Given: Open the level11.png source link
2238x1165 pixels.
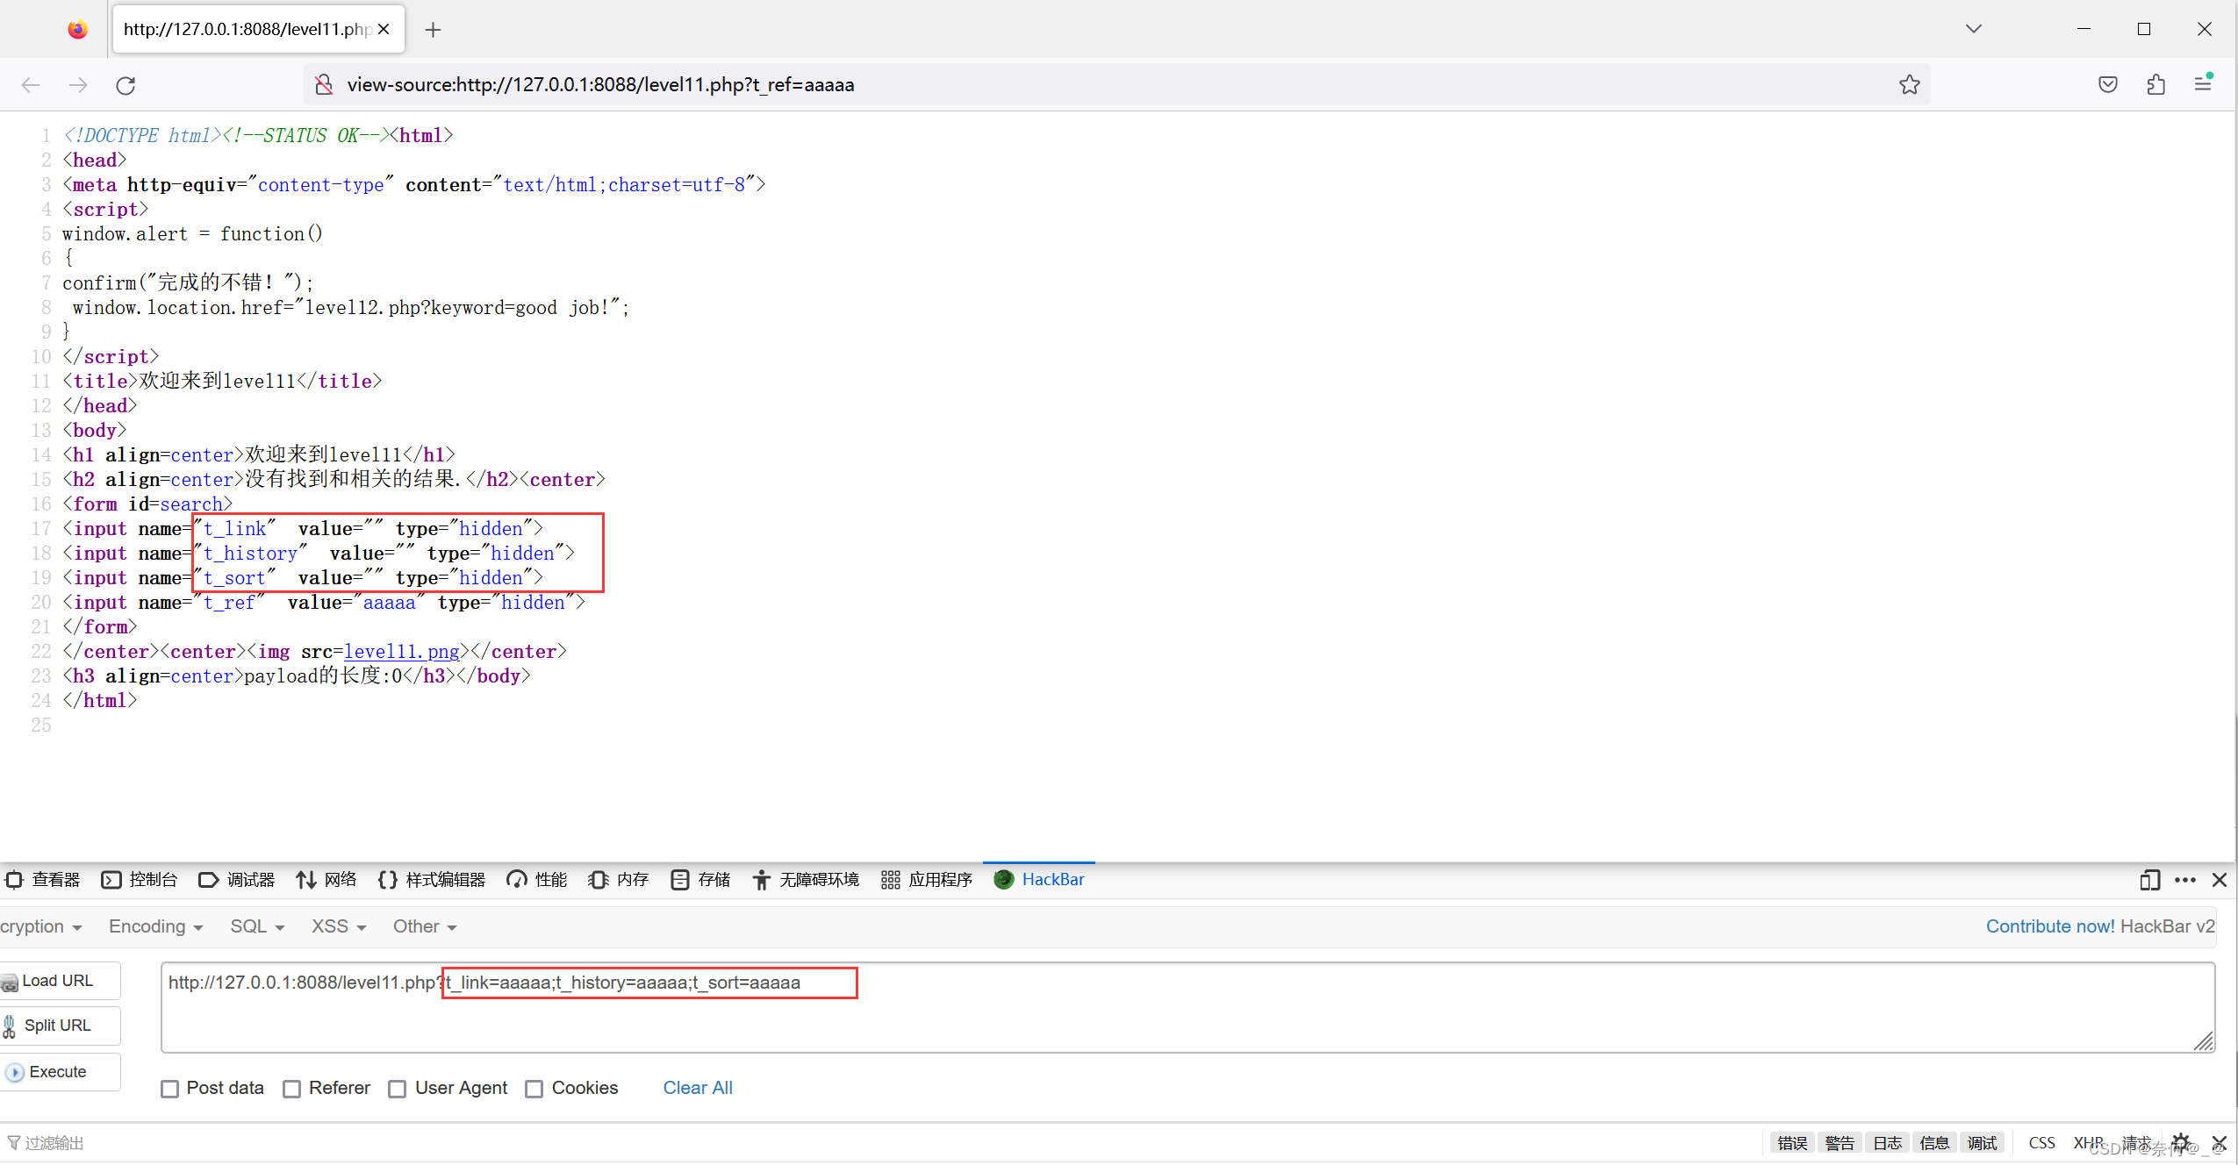Looking at the screenshot, I should pyautogui.click(x=402, y=652).
